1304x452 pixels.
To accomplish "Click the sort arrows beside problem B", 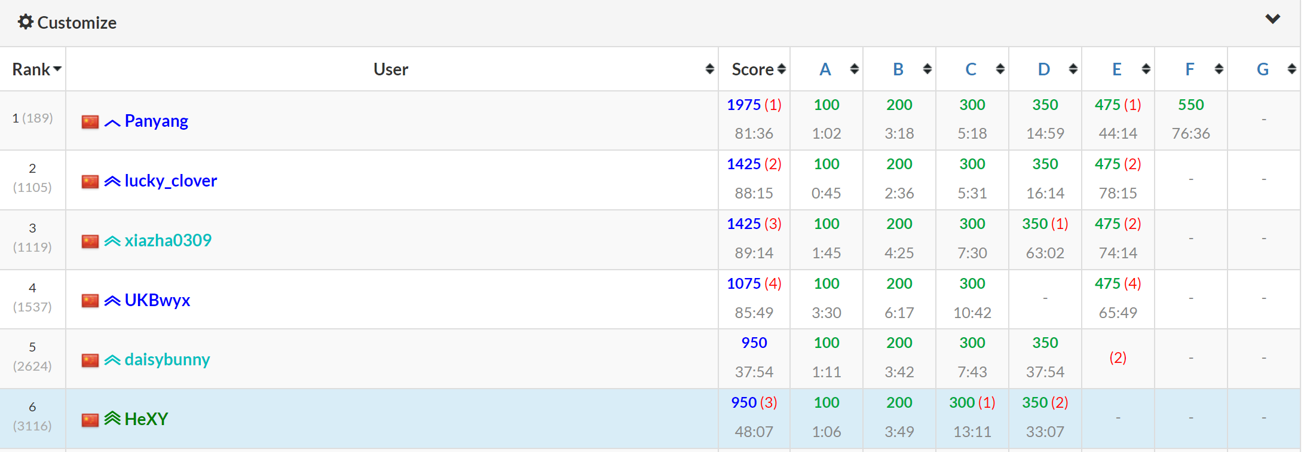I will point(927,69).
